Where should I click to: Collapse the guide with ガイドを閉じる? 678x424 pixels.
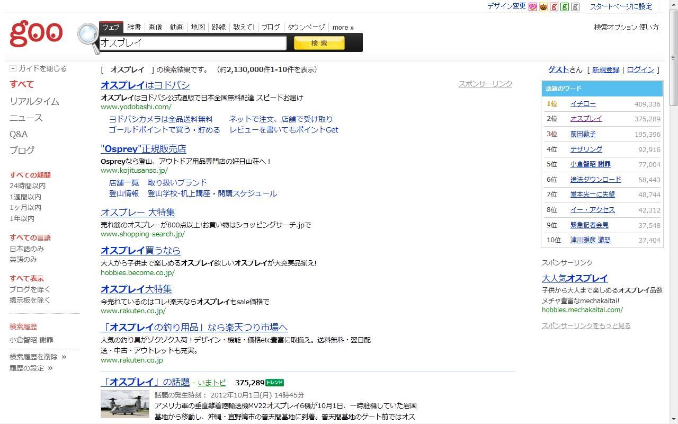click(38, 68)
